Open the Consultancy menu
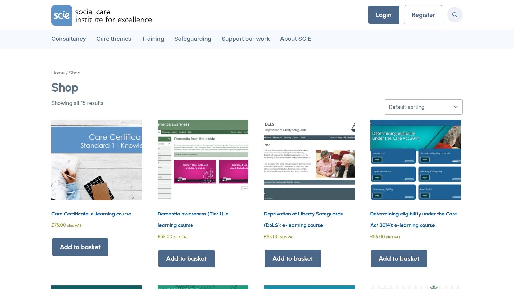The image size is (514, 289). tap(68, 39)
